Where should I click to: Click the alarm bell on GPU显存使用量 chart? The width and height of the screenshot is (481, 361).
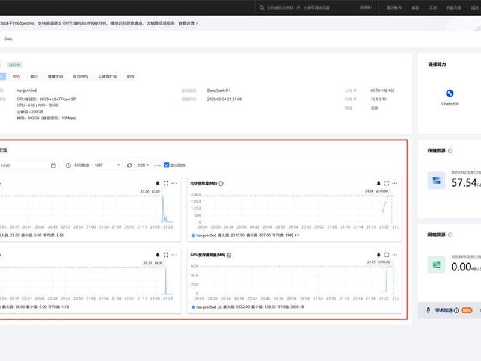tap(379, 255)
